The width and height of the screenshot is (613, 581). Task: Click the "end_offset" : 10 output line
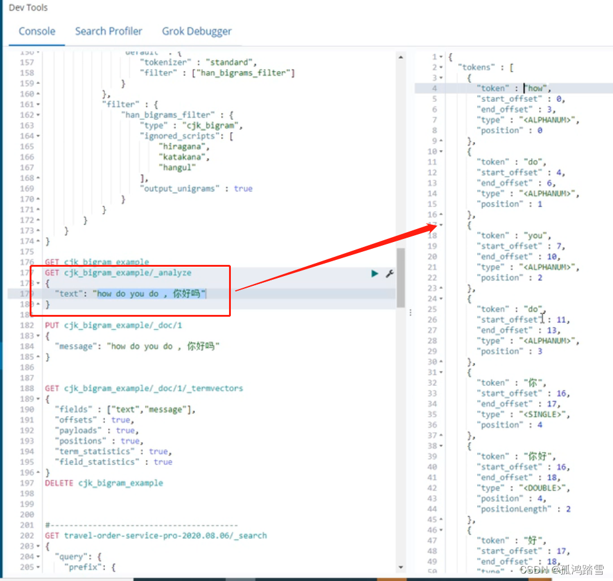[519, 257]
